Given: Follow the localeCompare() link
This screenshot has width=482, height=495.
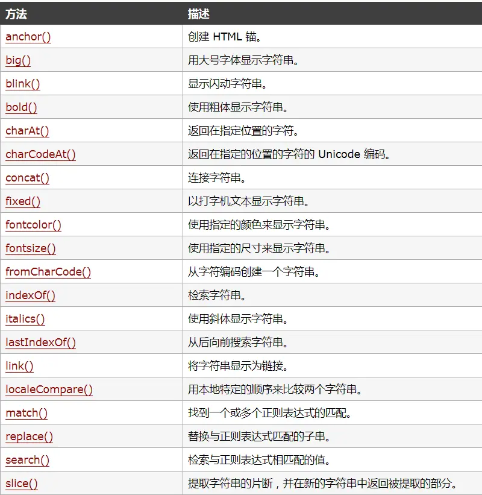Looking at the screenshot, I should tap(49, 389).
